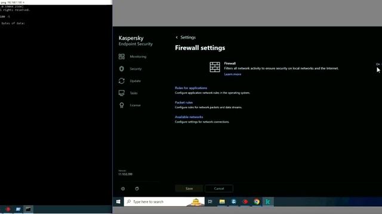Open the License section
Viewport: 382px width, 214px height.
[130, 105]
